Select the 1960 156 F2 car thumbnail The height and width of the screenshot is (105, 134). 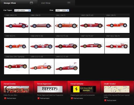[42, 25]
